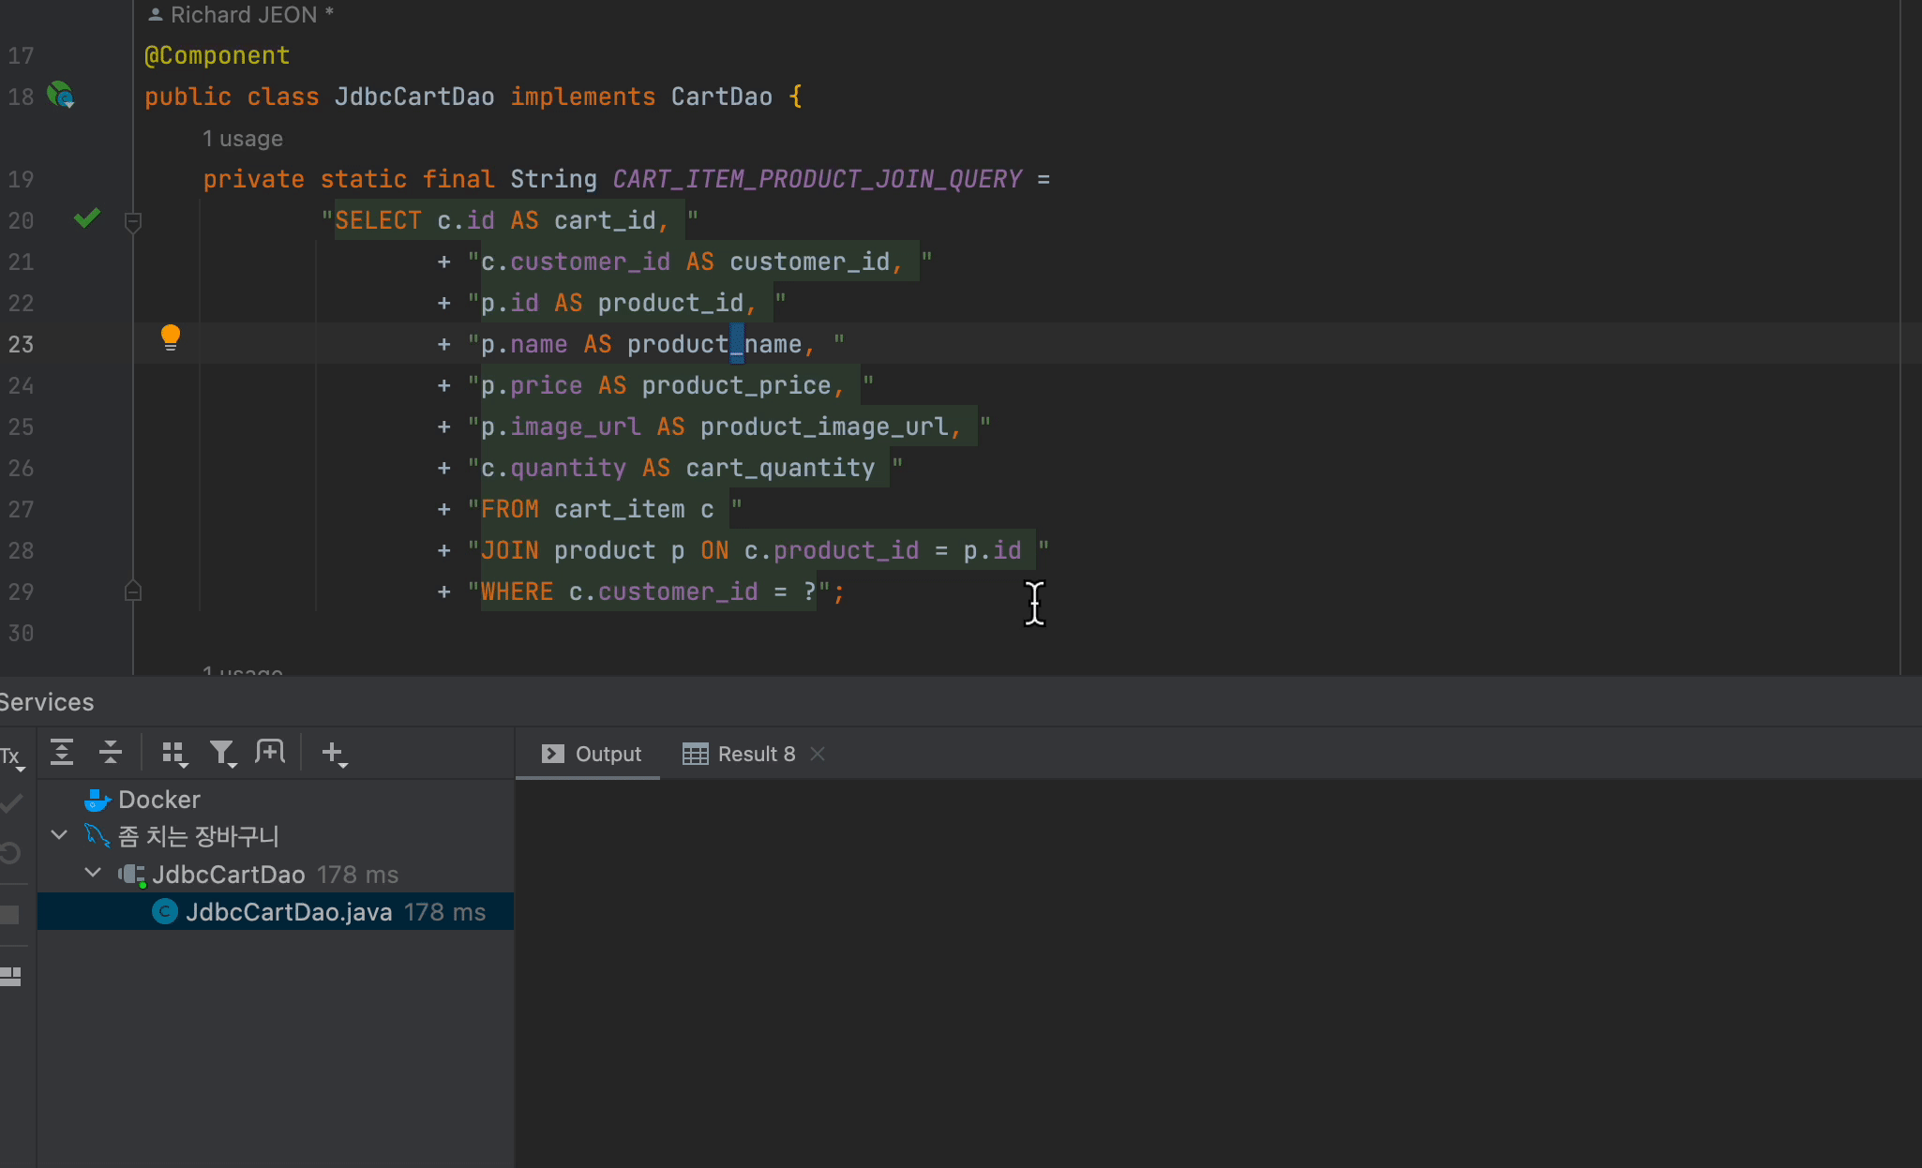The height and width of the screenshot is (1168, 1922).
Task: Click green checkmark gutter icon on line 20
Action: coord(86,219)
